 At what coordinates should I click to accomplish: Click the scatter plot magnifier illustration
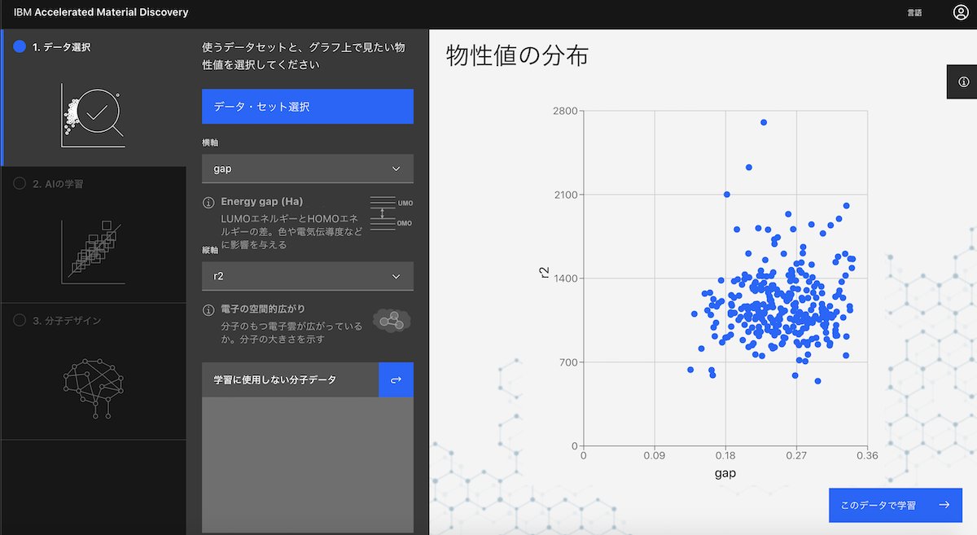pyautogui.click(x=93, y=116)
